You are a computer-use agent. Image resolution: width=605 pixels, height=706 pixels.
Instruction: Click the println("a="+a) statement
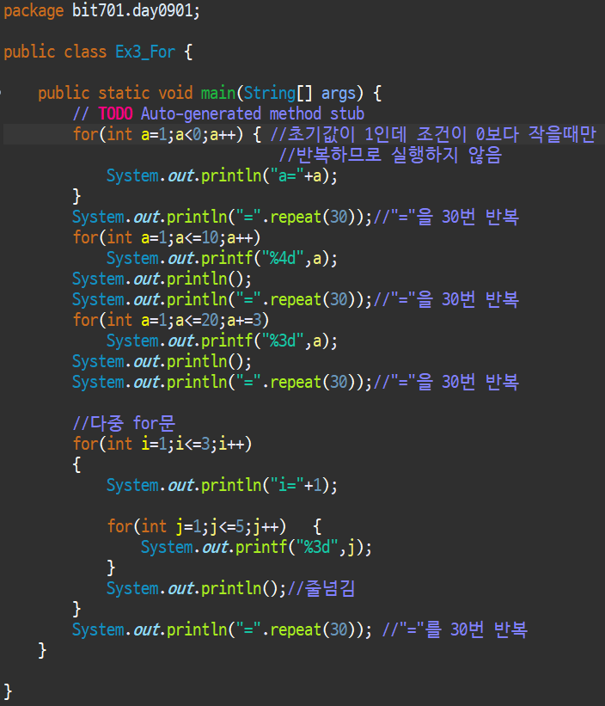[222, 175]
